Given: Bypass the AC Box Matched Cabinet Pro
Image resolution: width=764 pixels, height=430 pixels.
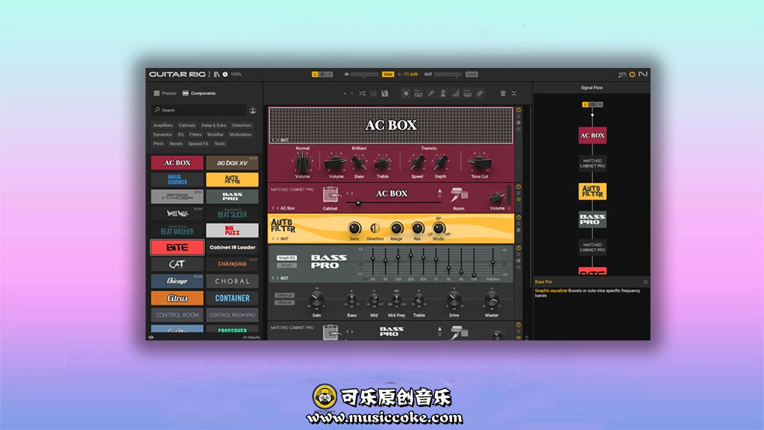Looking at the screenshot, I should [x=519, y=187].
